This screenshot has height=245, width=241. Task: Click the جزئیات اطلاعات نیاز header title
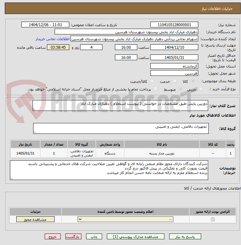pyautogui.click(x=217, y=9)
